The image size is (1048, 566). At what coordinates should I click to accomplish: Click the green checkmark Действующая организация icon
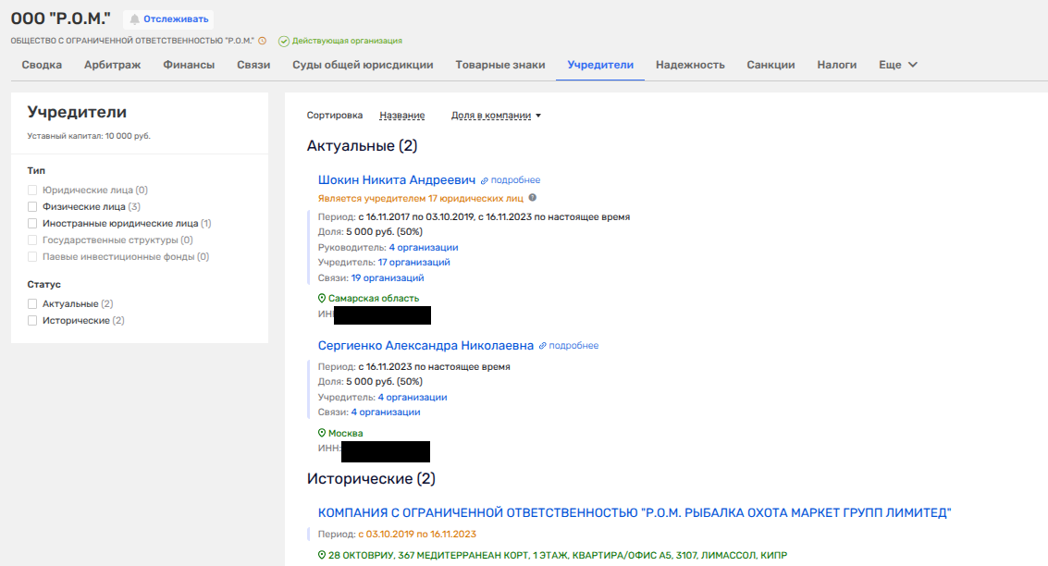coord(284,41)
